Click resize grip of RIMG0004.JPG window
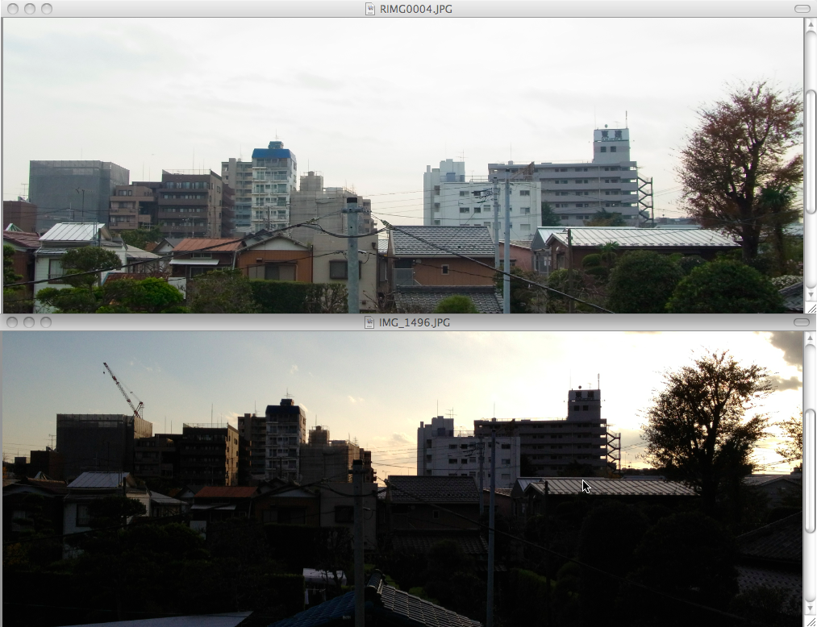 point(811,308)
